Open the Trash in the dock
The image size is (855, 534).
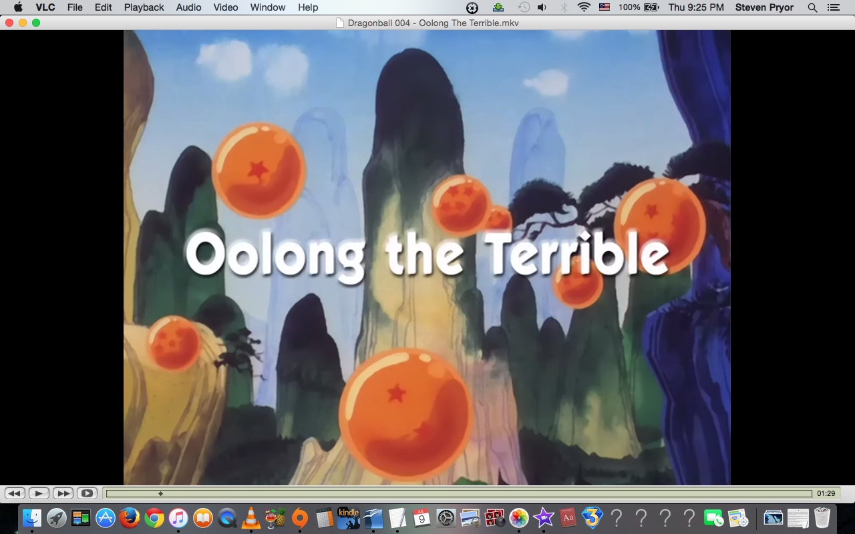pyautogui.click(x=822, y=517)
